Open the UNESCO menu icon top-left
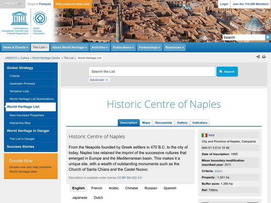The width and height of the screenshot is (271, 203). 13,3
